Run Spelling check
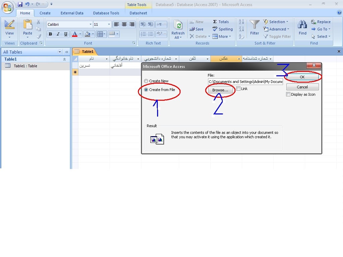This screenshot has width=343, height=257. pyautogui.click(x=222, y=29)
